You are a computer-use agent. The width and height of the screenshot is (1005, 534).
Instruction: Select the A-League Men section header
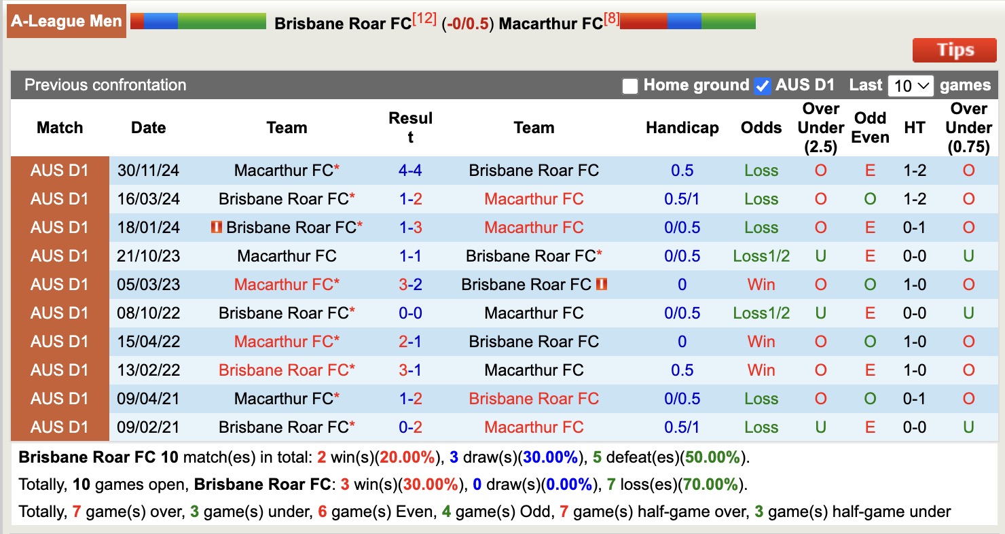tap(65, 20)
